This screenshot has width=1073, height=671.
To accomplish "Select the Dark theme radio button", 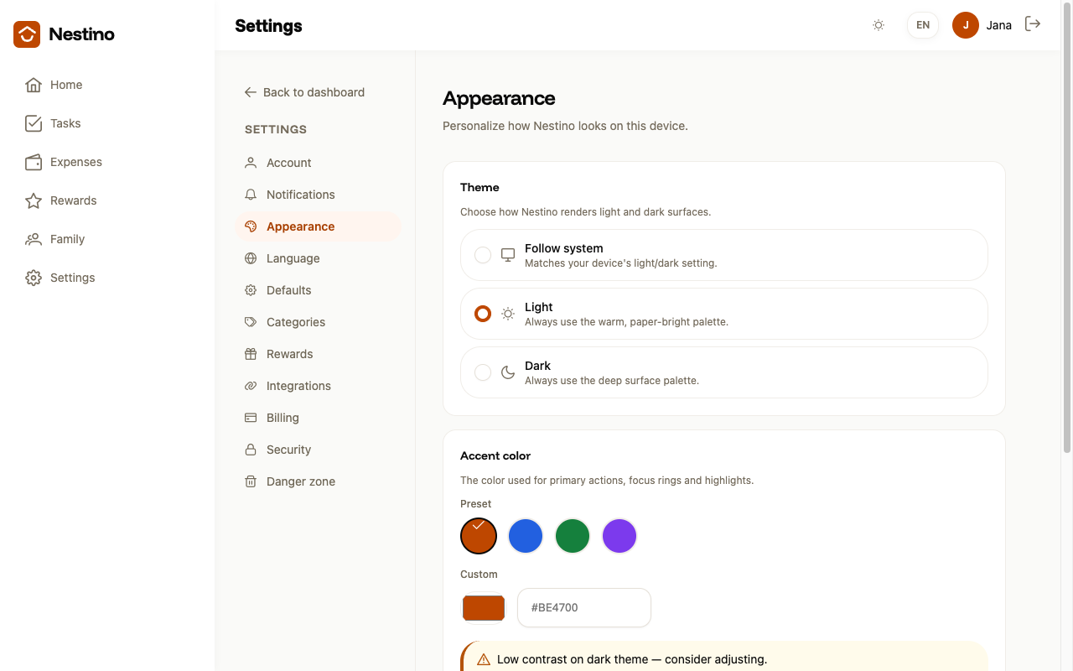I will coord(483,372).
